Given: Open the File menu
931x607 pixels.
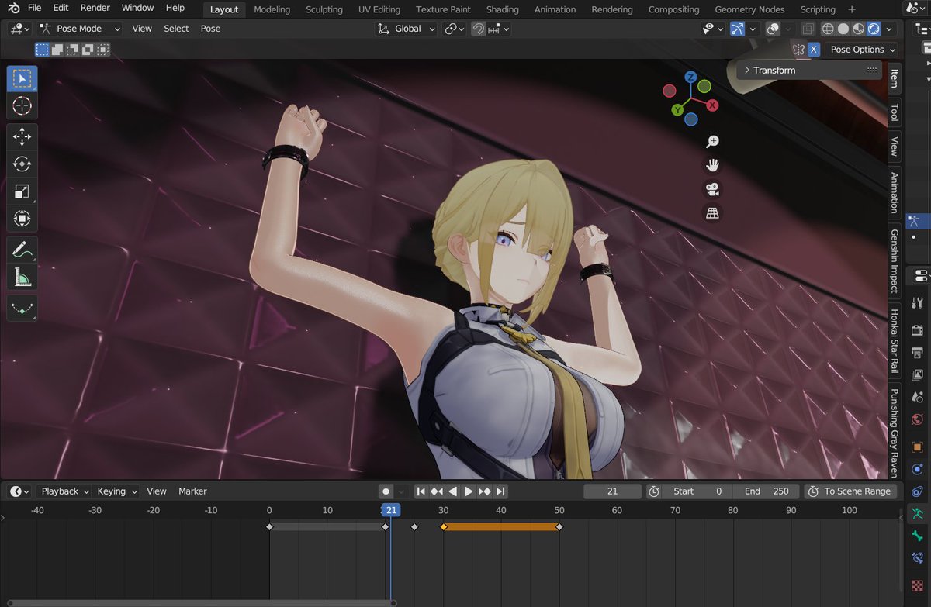Looking at the screenshot, I should (x=34, y=8).
